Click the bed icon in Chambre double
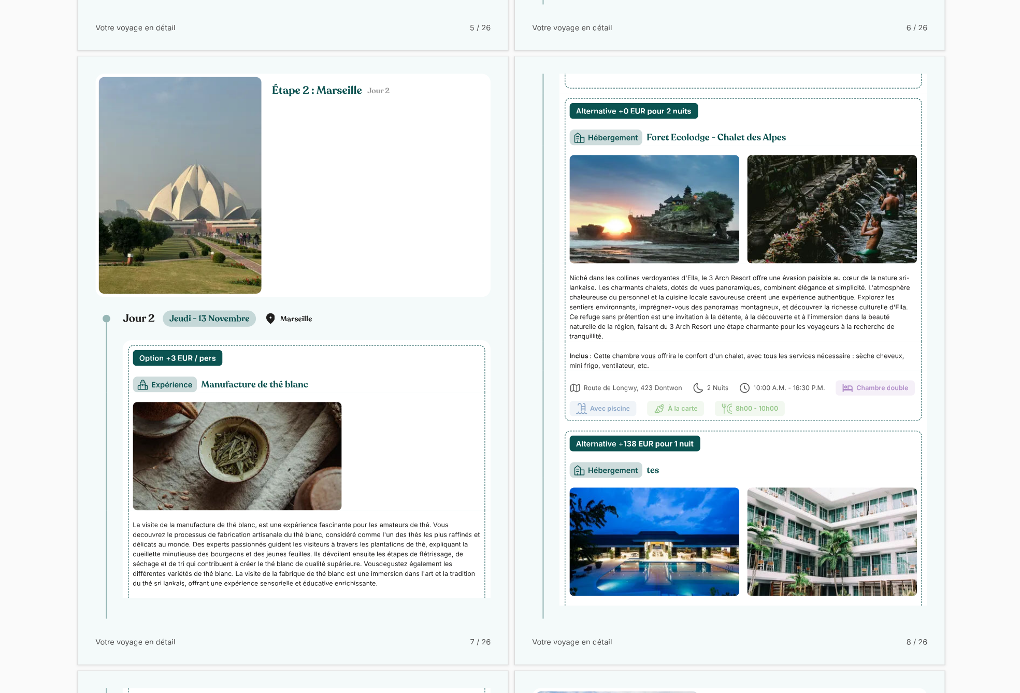 coord(847,388)
